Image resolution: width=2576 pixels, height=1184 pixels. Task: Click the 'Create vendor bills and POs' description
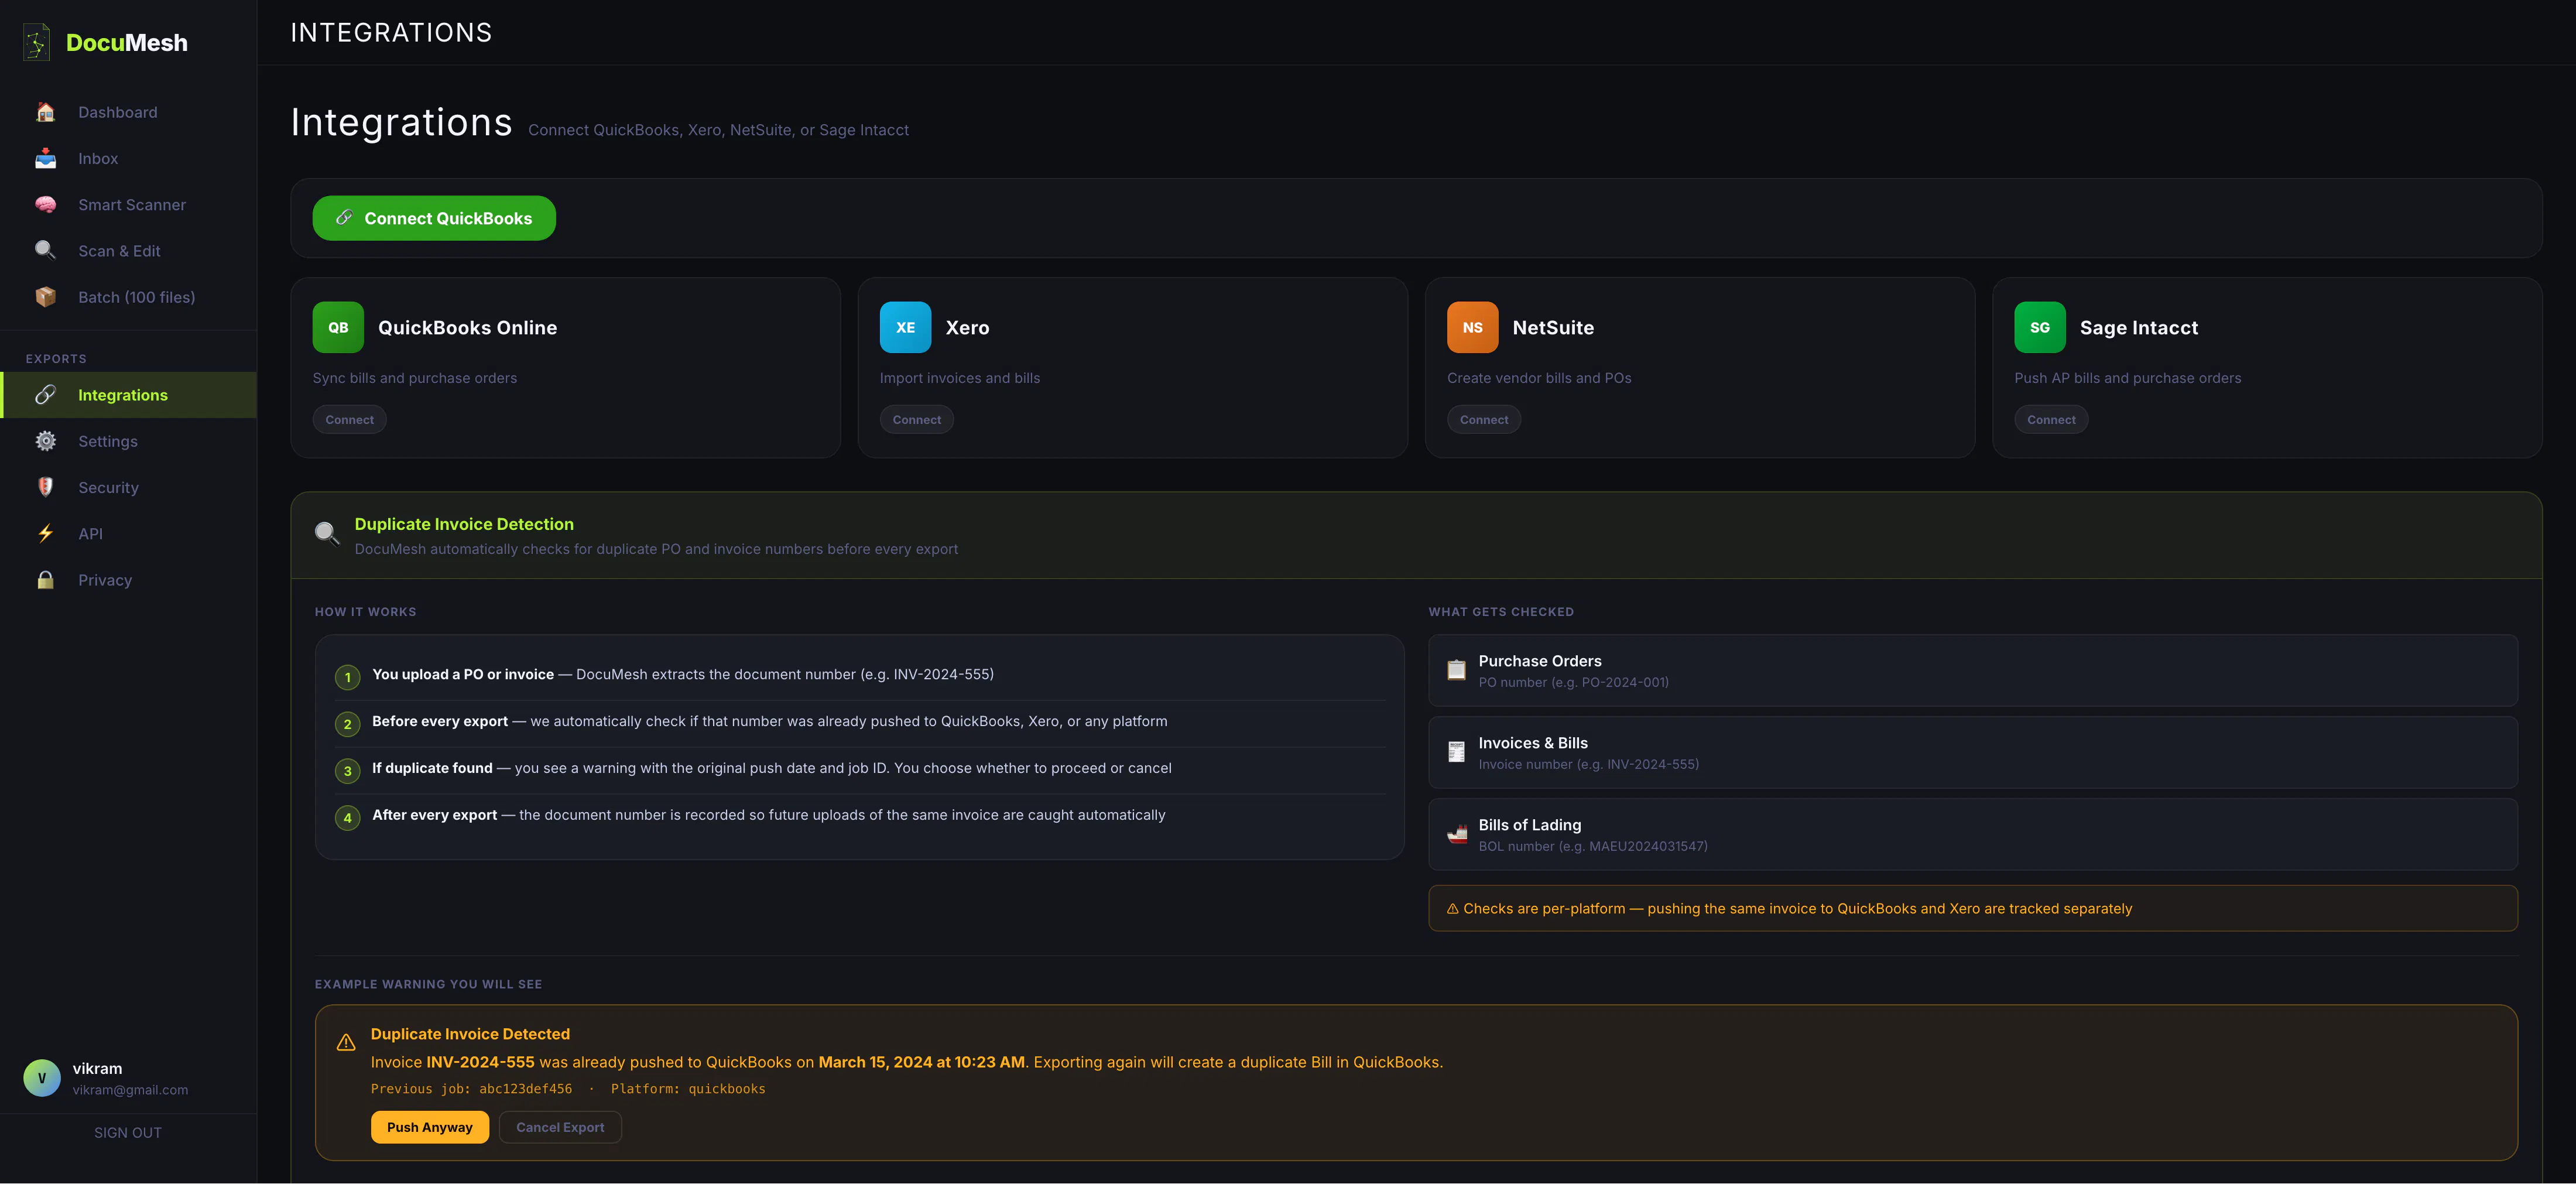[1539, 378]
